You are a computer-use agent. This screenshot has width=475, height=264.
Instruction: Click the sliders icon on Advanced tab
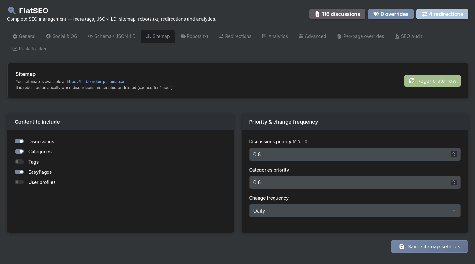tap(301, 36)
